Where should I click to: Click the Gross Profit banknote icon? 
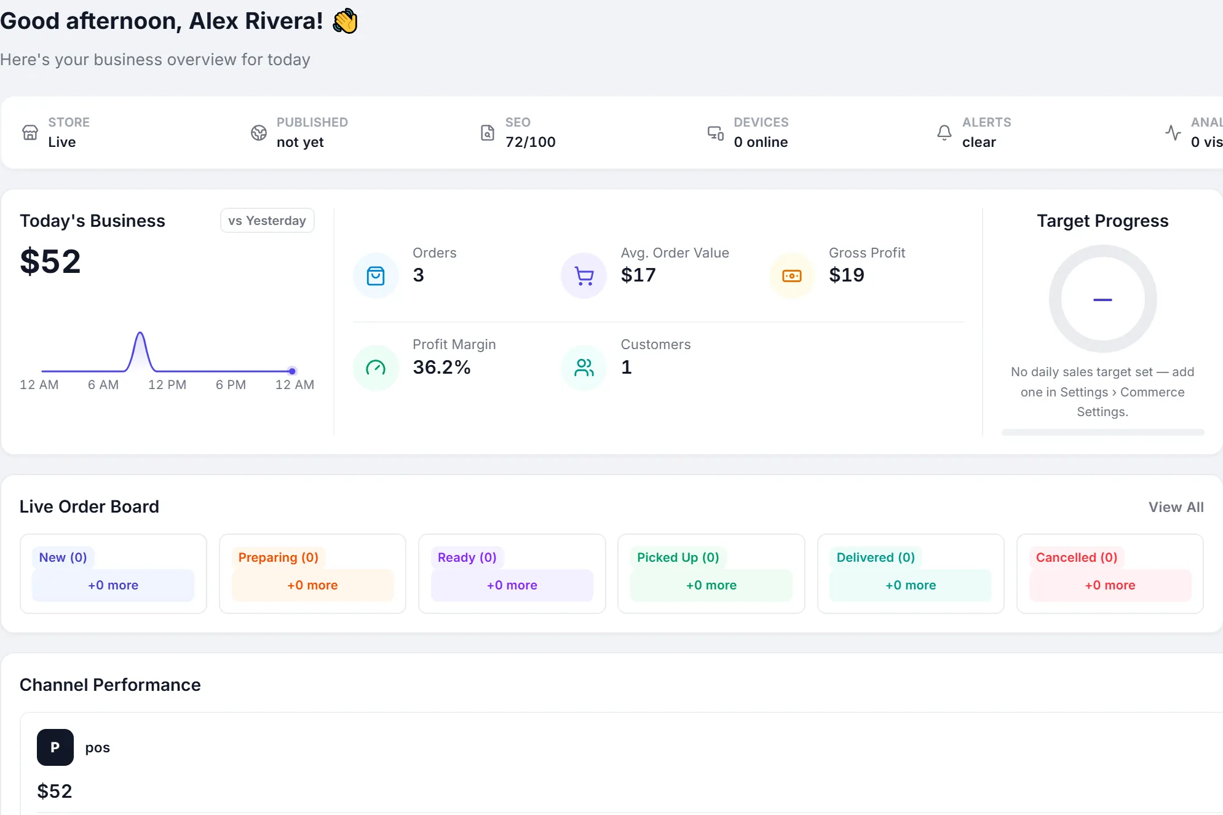[x=792, y=275]
